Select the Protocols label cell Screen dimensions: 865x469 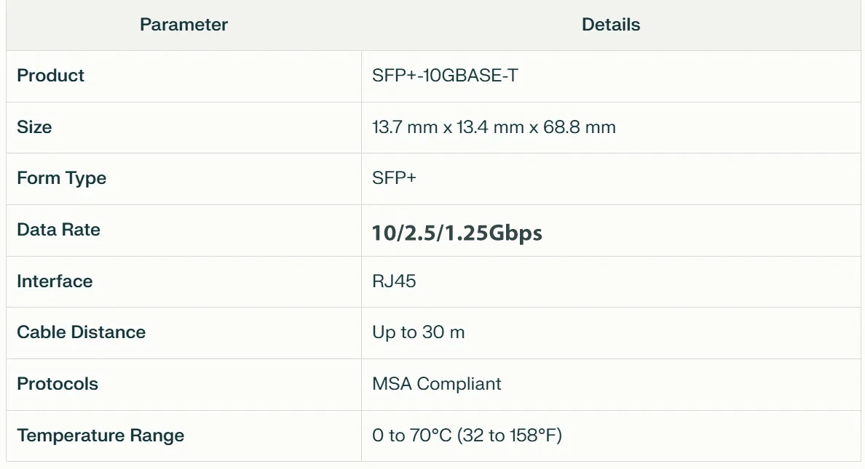(57, 384)
